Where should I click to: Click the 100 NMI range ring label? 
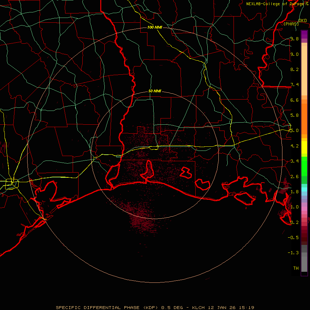pos(155,27)
